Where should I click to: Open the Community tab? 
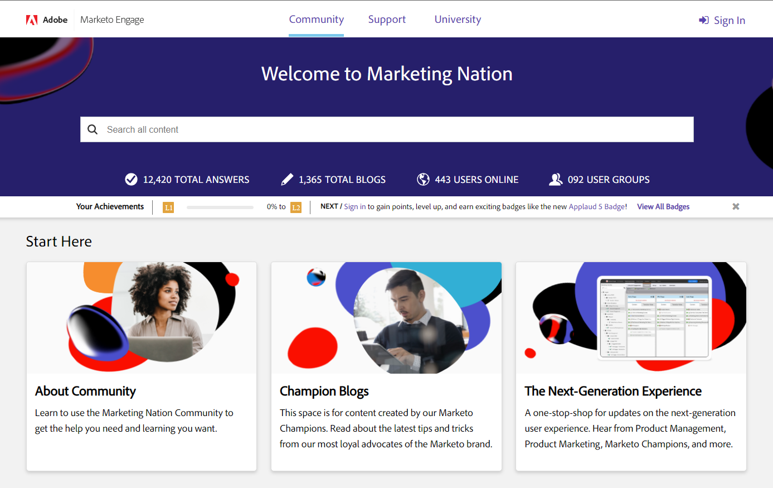click(317, 20)
